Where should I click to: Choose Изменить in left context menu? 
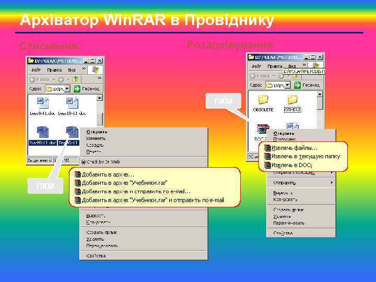pos(144,138)
